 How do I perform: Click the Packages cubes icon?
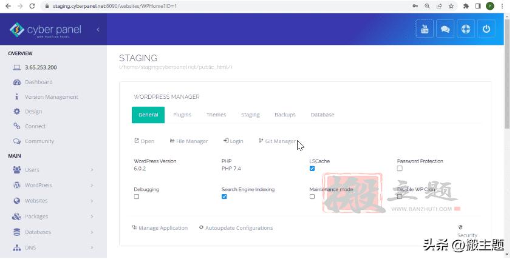[16, 217]
